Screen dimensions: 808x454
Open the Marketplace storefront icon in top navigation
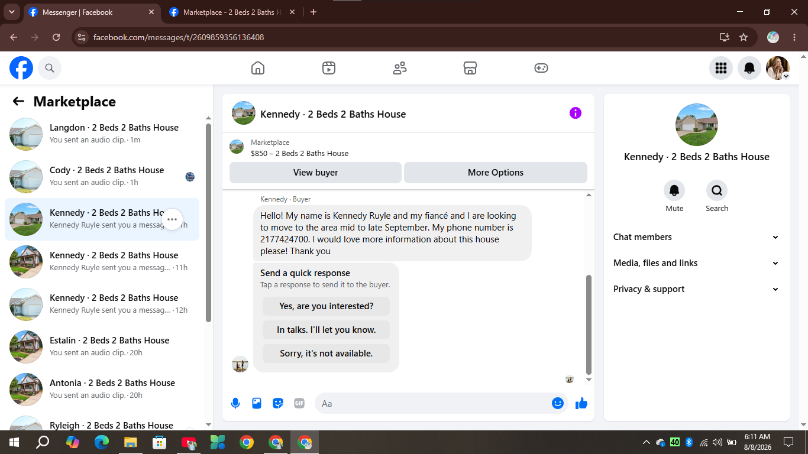pyautogui.click(x=470, y=68)
